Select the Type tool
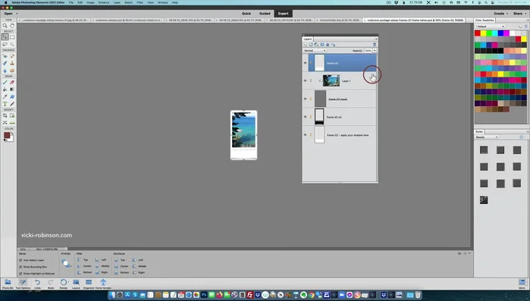The height and width of the screenshot is (301, 530). (5, 104)
